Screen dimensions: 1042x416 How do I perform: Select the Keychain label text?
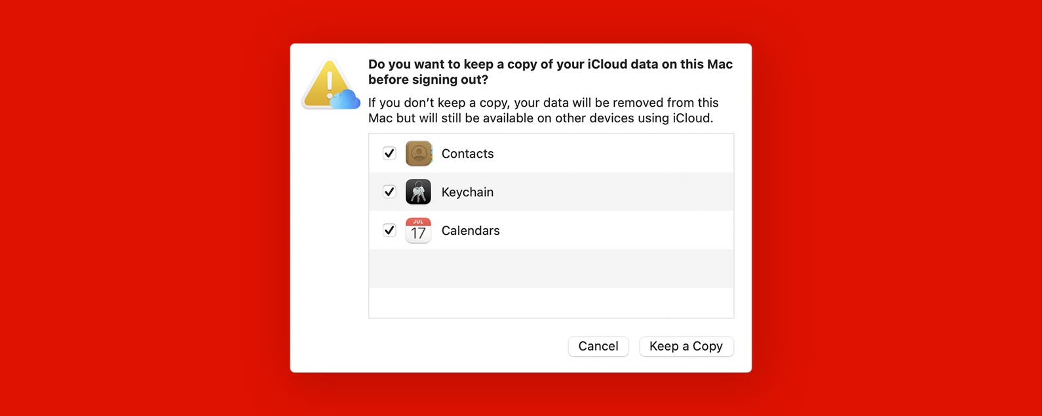click(467, 192)
